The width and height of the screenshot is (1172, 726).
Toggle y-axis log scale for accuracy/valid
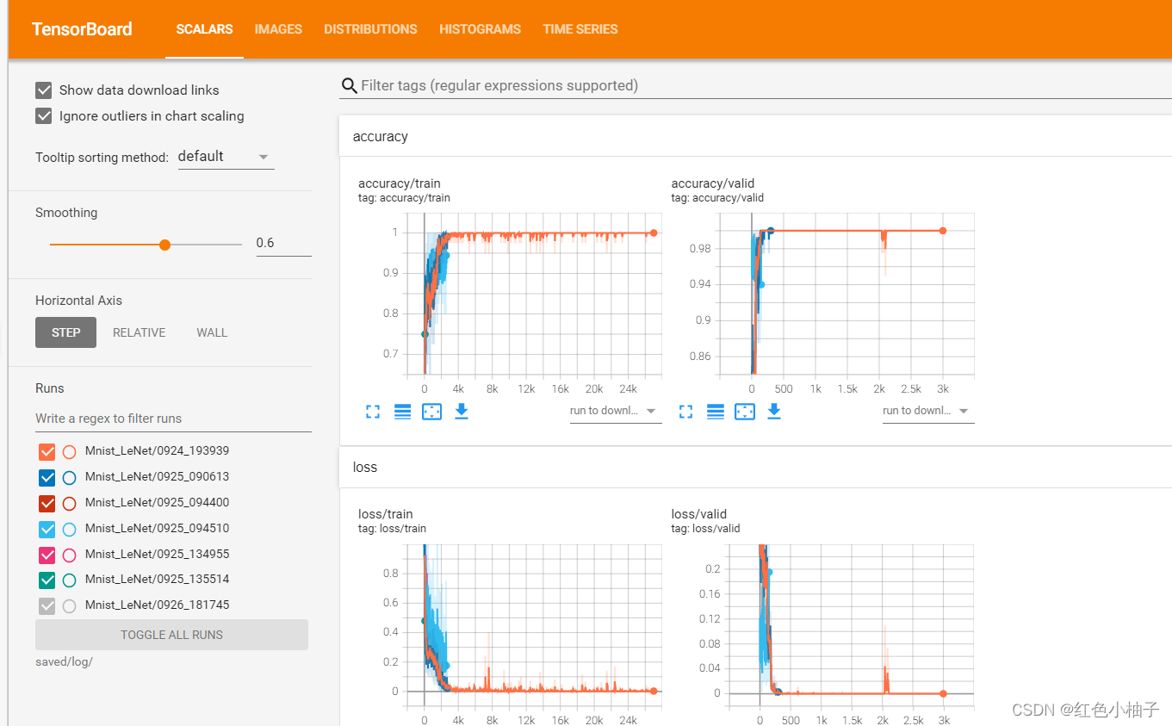click(x=716, y=412)
